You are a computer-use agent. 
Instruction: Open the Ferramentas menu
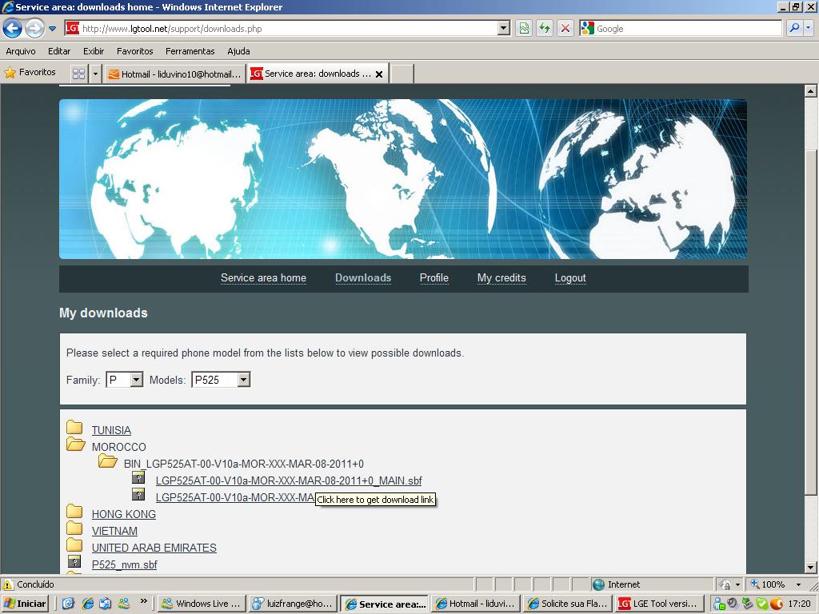point(190,51)
